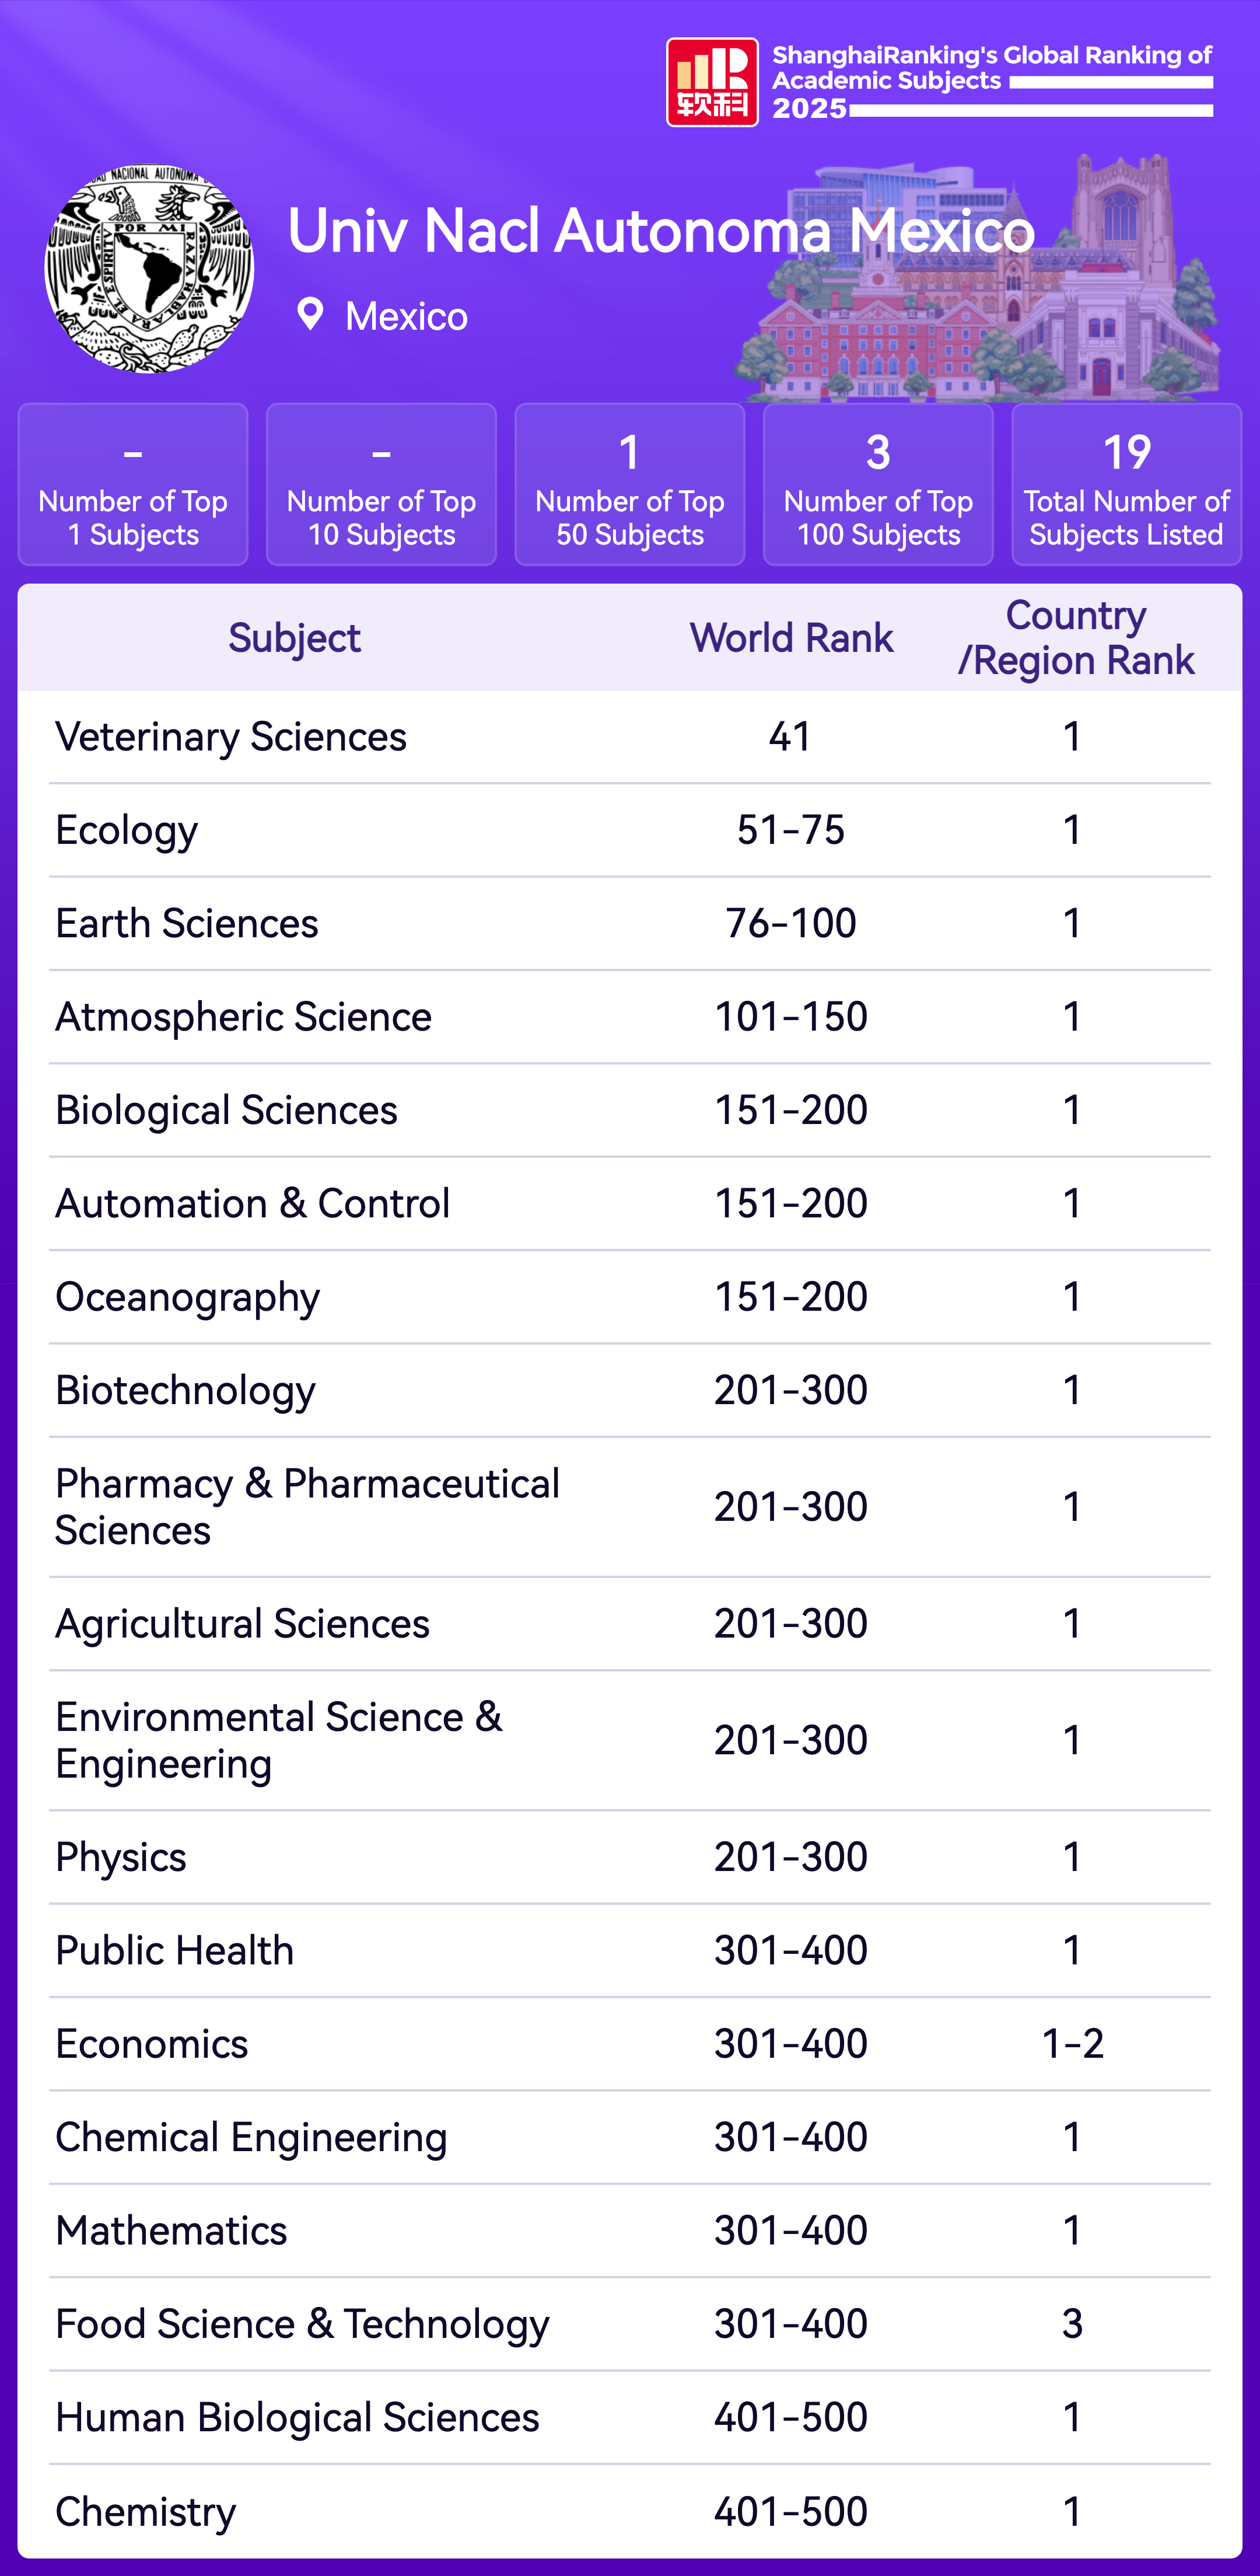Viewport: 1260px width, 2576px height.
Task: Open the Univ Nacl Autonoma Mexico title
Action: (660, 230)
